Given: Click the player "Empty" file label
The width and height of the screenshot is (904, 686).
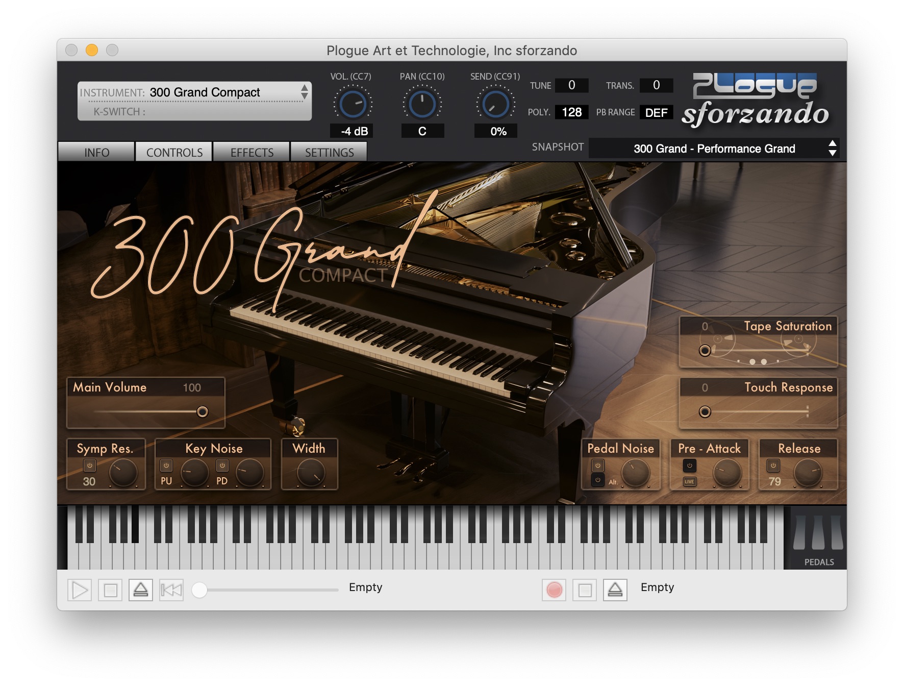Looking at the screenshot, I should click(x=365, y=587).
